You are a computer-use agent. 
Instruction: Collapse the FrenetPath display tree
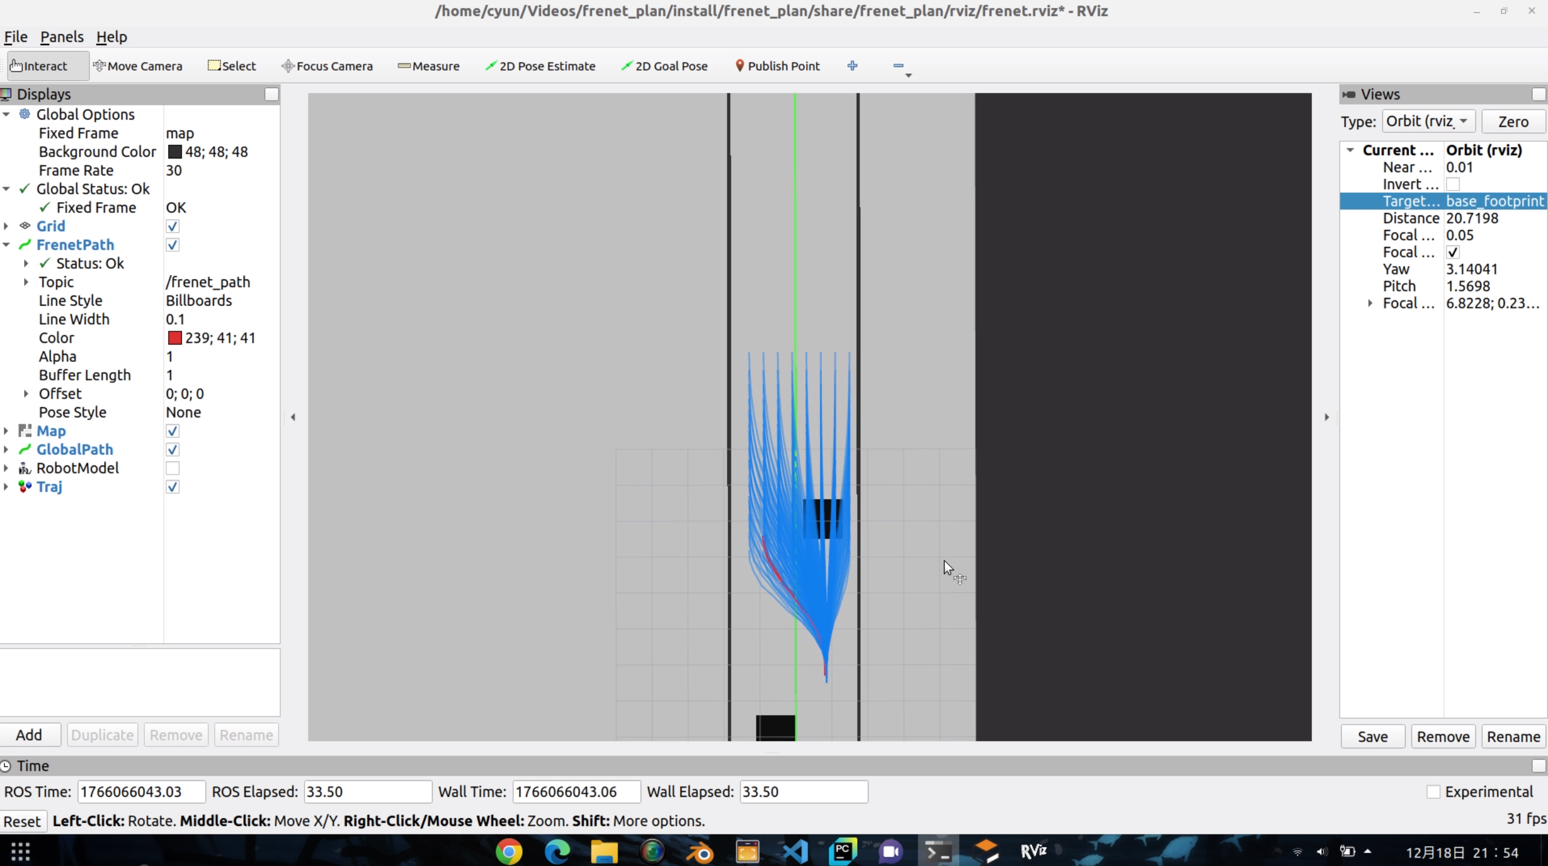6,245
